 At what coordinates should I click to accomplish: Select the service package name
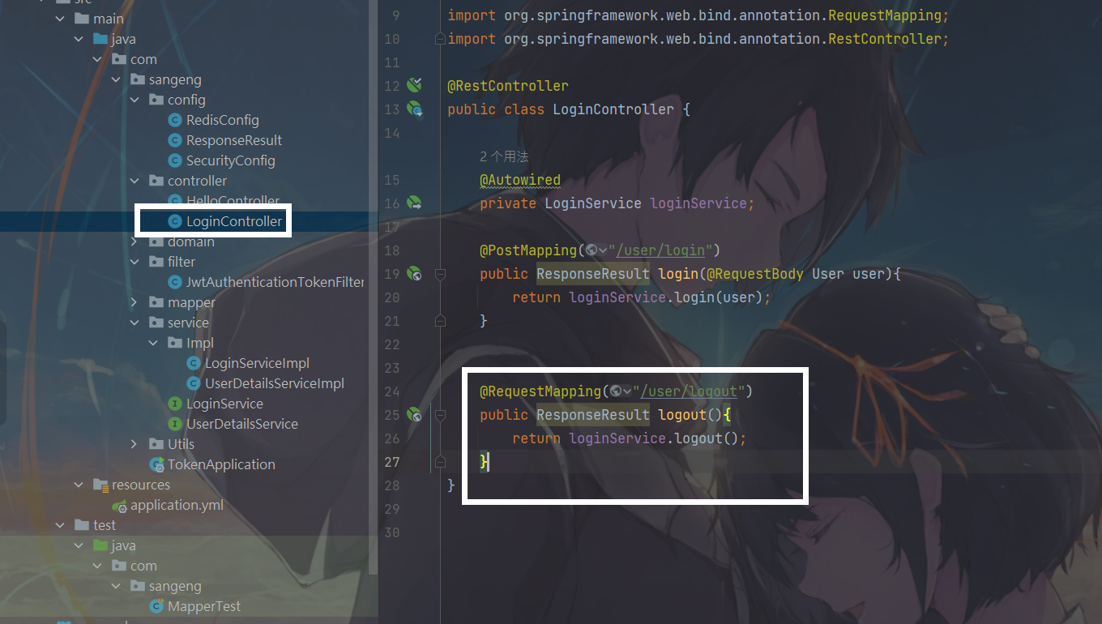tap(188, 323)
